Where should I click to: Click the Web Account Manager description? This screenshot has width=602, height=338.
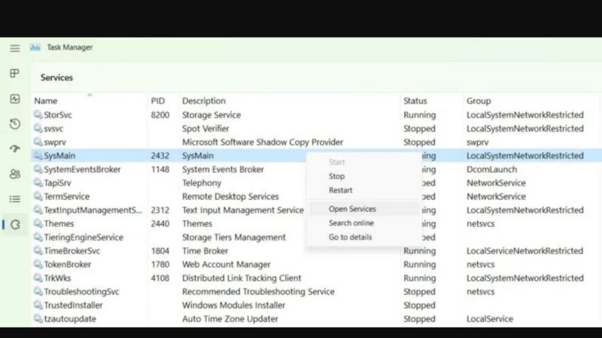coord(227,264)
